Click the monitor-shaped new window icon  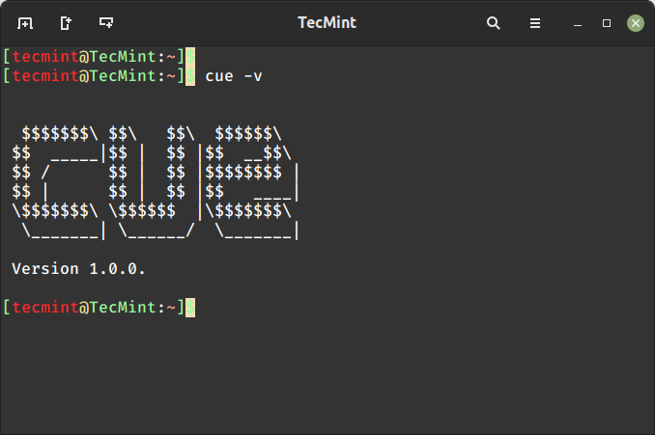(x=106, y=22)
